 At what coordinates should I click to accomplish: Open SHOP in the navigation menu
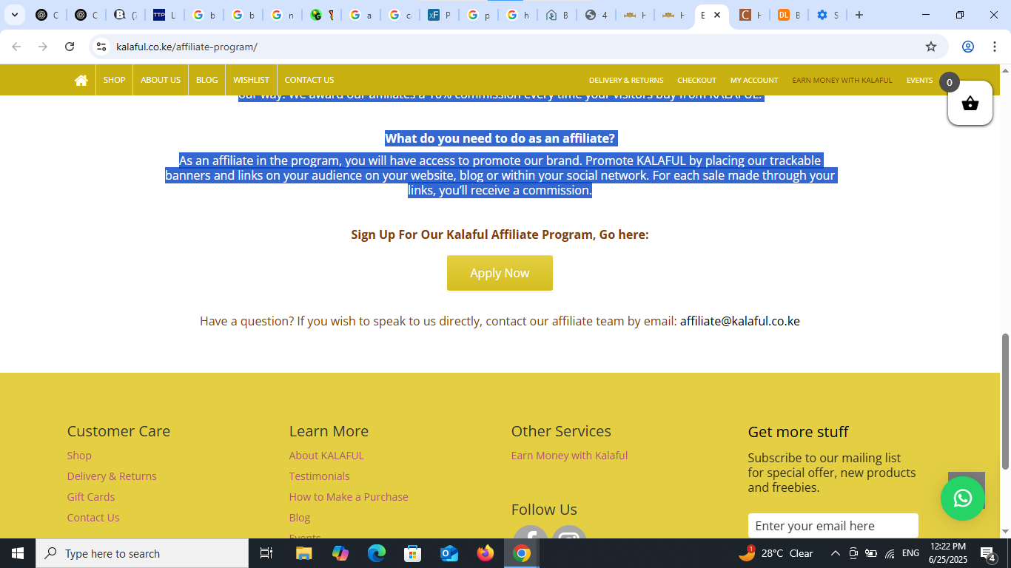point(114,80)
